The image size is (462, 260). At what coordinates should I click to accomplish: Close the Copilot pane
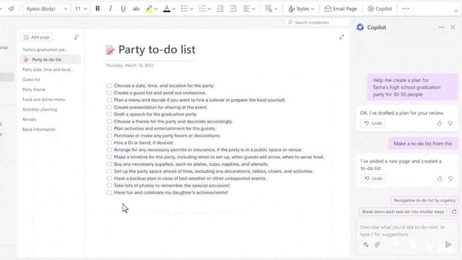pyautogui.click(x=453, y=27)
